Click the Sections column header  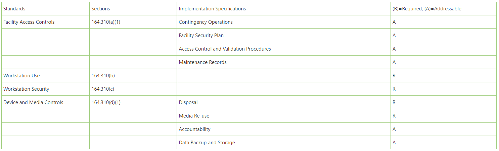tap(133, 9)
